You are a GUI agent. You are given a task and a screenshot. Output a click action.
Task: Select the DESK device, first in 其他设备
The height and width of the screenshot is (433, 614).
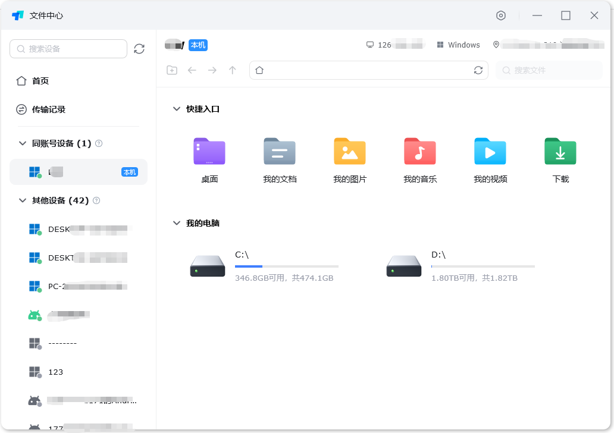point(79,229)
